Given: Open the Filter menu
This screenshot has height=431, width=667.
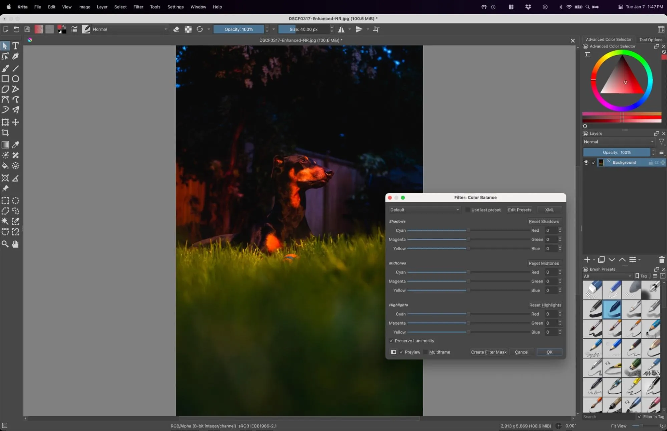Looking at the screenshot, I should point(138,7).
